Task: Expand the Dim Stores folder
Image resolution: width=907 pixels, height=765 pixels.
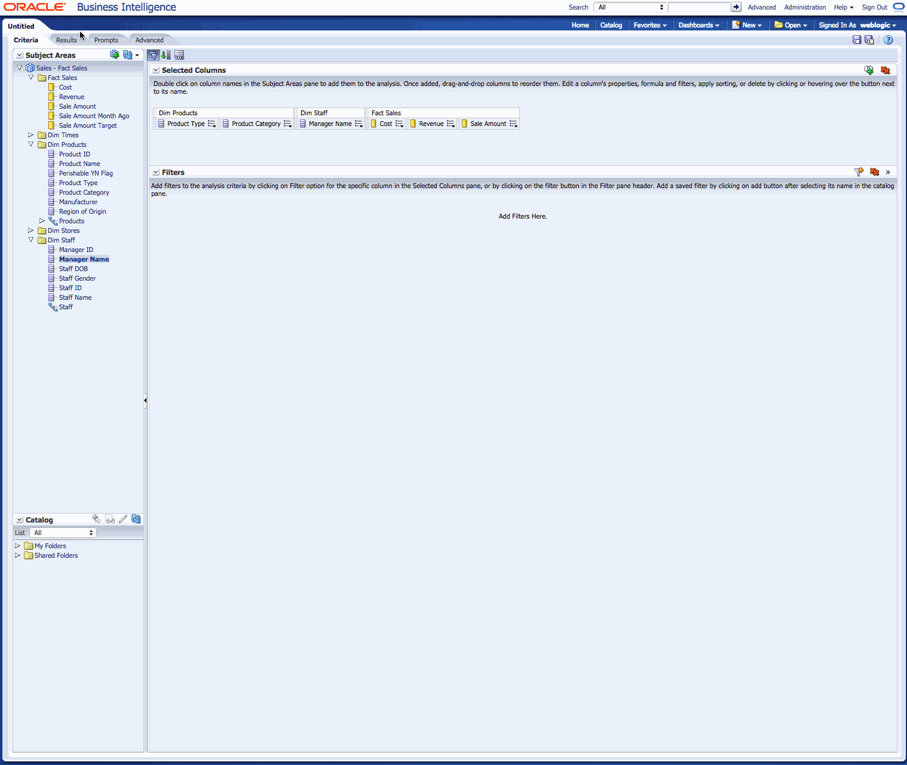Action: point(31,231)
